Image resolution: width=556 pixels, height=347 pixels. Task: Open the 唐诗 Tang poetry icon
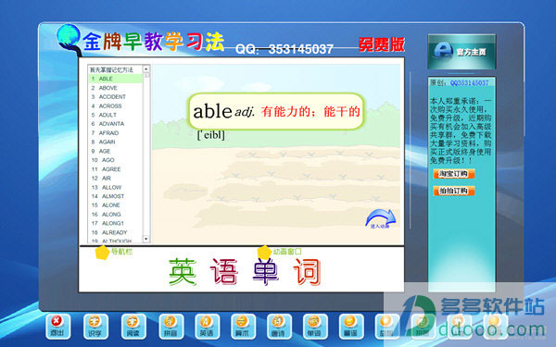pyautogui.click(x=279, y=326)
